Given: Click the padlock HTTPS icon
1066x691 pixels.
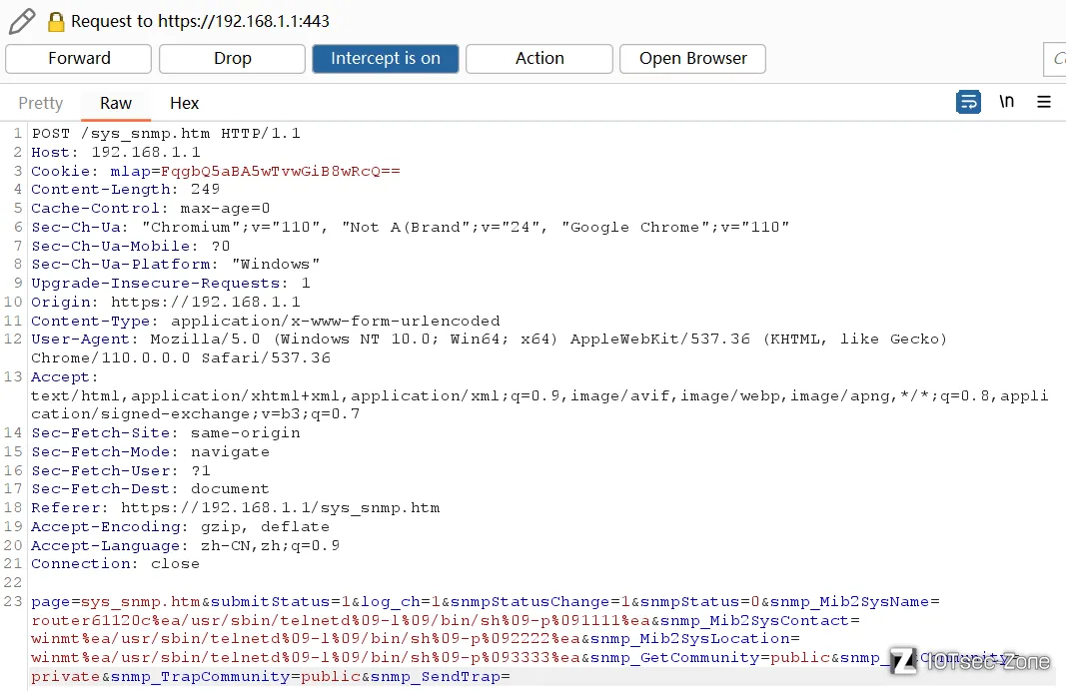Looking at the screenshot, I should pos(56,22).
